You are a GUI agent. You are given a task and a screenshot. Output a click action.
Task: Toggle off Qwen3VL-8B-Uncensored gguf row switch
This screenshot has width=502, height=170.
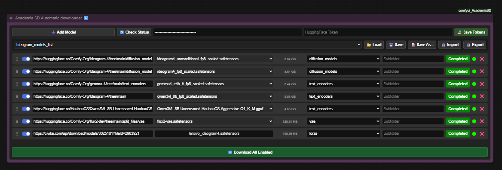point(26,109)
